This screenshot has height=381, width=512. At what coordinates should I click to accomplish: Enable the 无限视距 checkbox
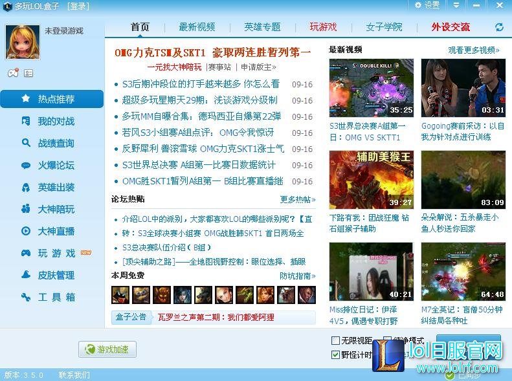[x=335, y=340]
